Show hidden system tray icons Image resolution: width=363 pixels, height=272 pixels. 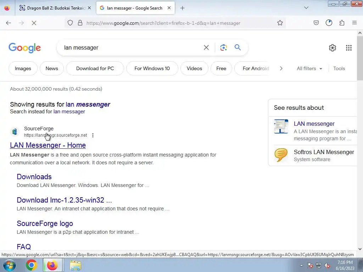(x=301, y=265)
